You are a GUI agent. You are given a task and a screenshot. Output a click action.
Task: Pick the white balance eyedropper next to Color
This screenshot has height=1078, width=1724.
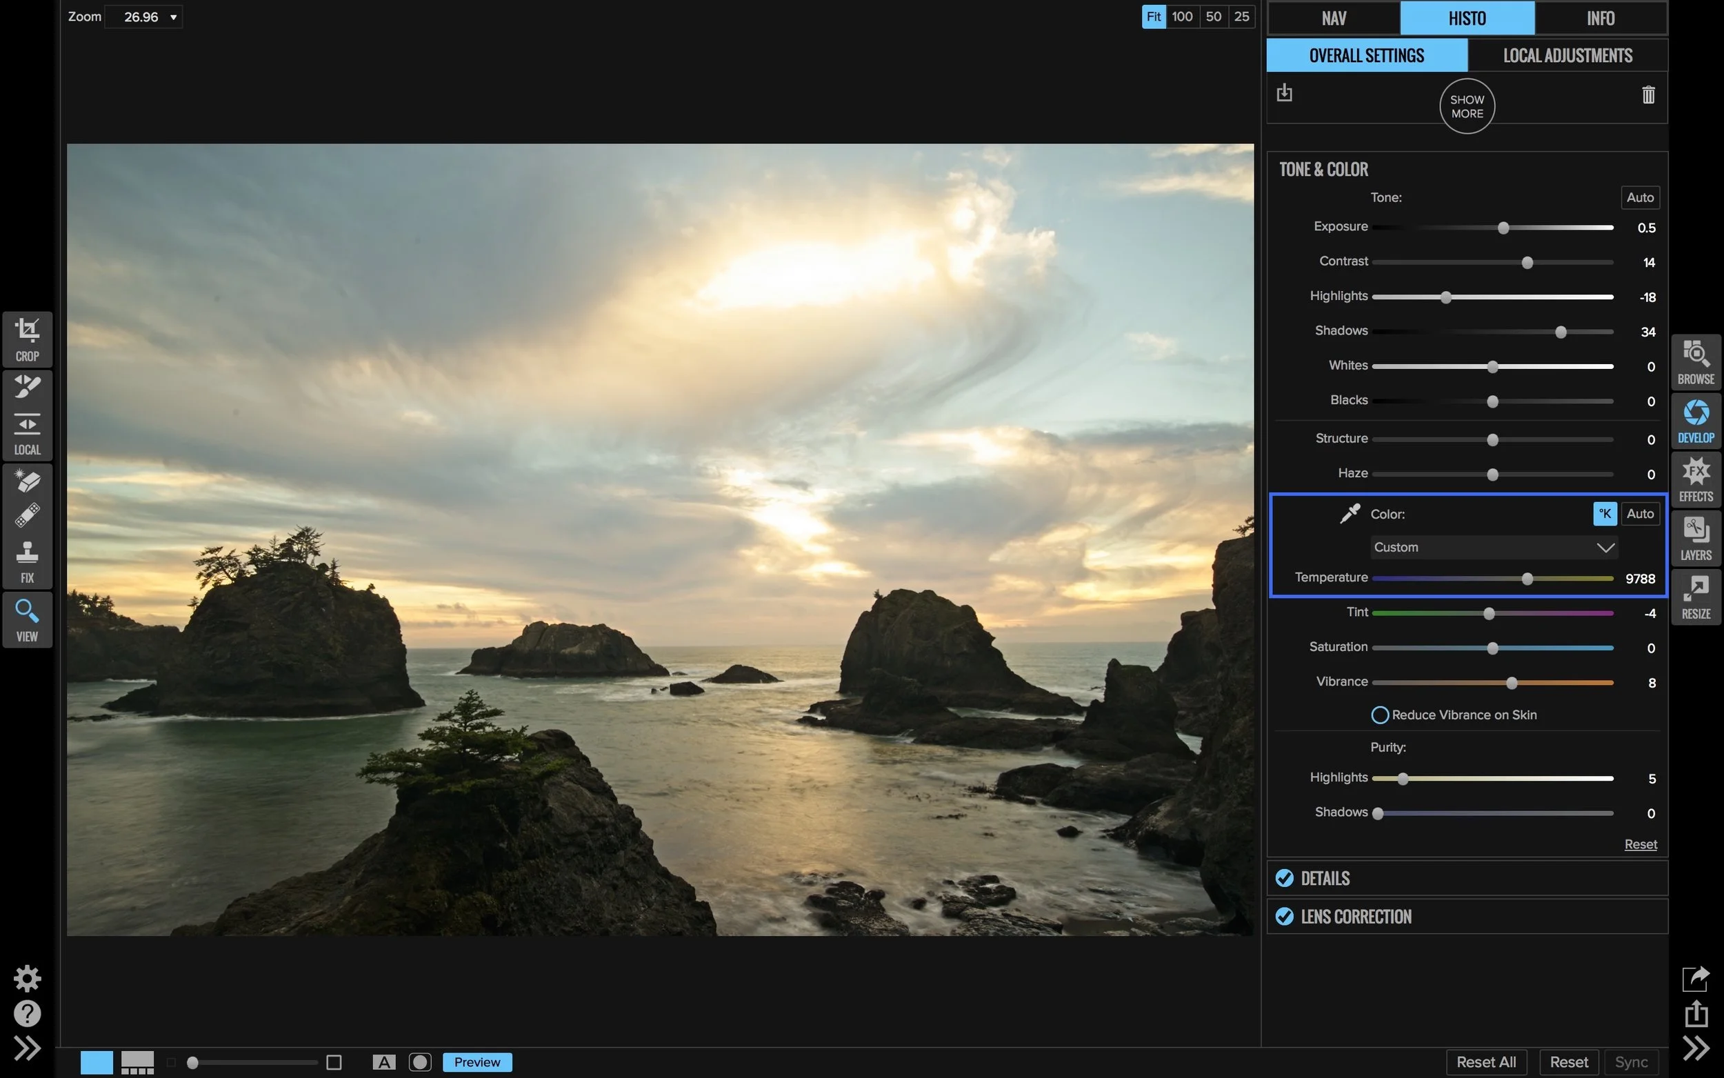(x=1350, y=513)
